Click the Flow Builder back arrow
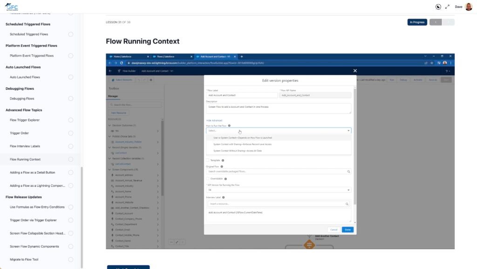 point(110,71)
